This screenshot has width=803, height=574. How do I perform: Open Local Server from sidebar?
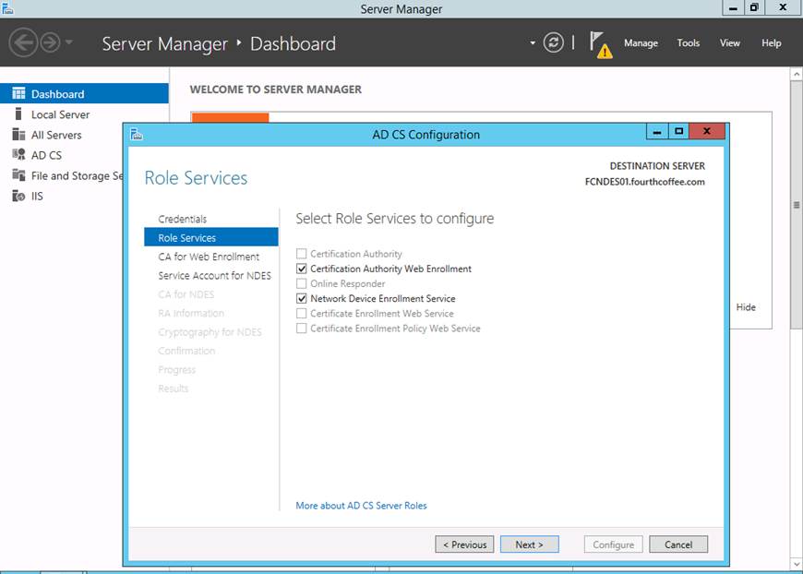[60, 114]
